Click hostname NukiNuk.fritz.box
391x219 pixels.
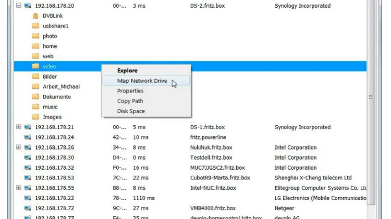[x=211, y=147]
